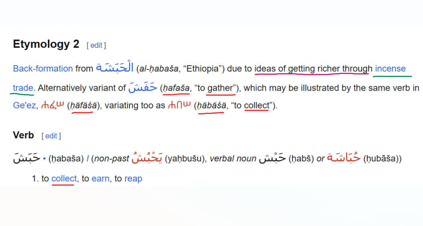Click the red Ge'ez word before ḥäbäśä
This screenshot has width=423, height=226.
pos(180,105)
